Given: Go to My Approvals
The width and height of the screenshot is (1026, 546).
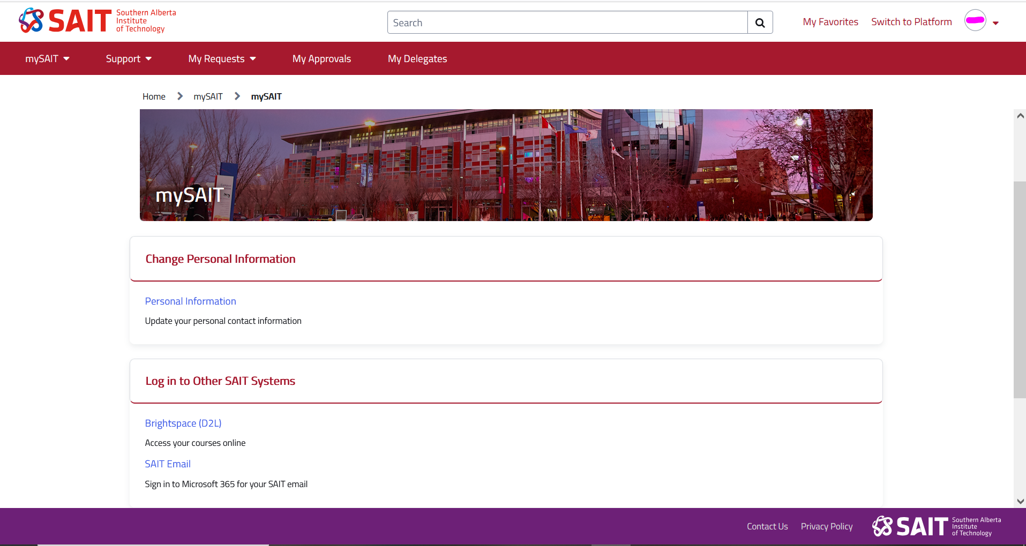Looking at the screenshot, I should (x=321, y=58).
